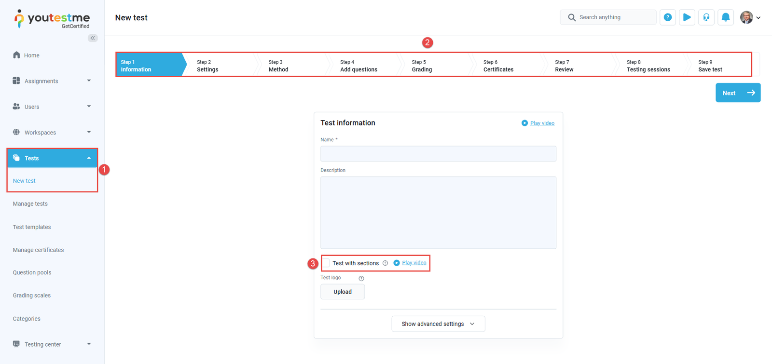772x364 pixels.
Task: Open Manage tests in sidebar
Action: pos(30,204)
